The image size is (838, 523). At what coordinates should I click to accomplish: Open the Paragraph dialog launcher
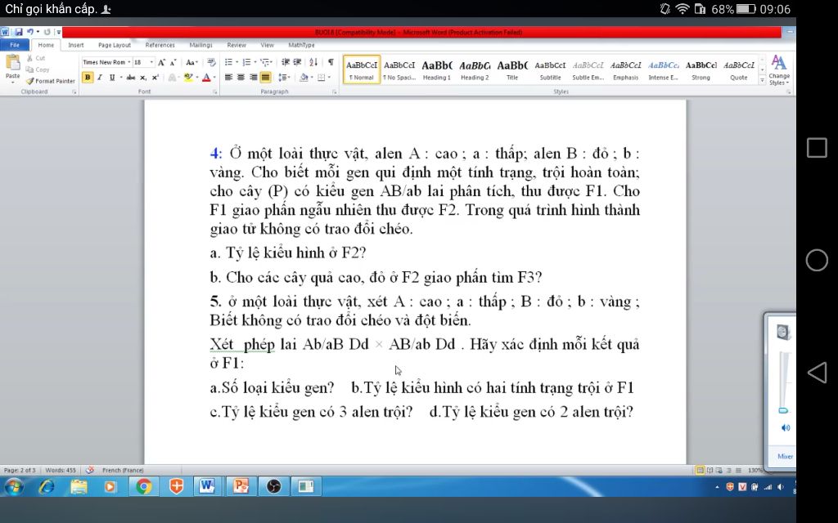[335, 92]
